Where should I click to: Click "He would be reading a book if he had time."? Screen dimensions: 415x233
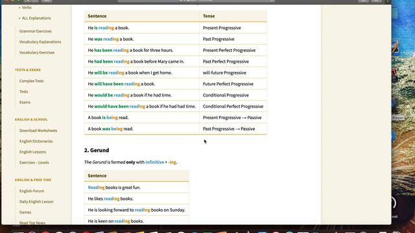[130, 95]
